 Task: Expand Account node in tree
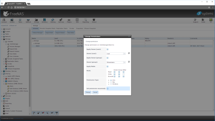coord(2,29)
